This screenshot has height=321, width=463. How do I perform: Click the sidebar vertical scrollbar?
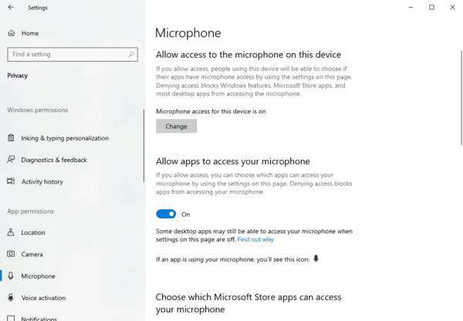click(x=144, y=146)
